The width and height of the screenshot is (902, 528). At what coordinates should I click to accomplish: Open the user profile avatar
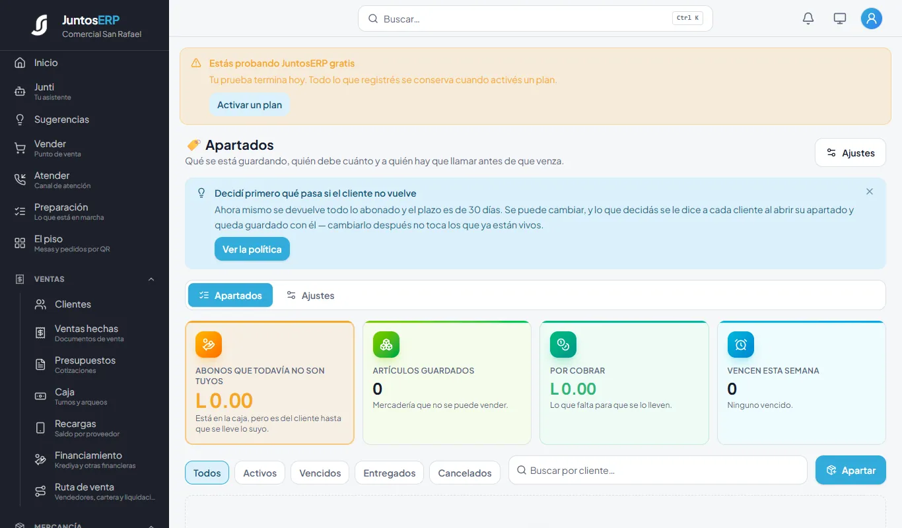click(872, 18)
